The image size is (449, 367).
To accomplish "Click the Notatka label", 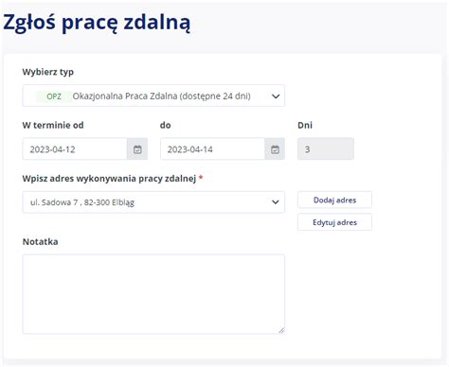I will [x=41, y=242].
